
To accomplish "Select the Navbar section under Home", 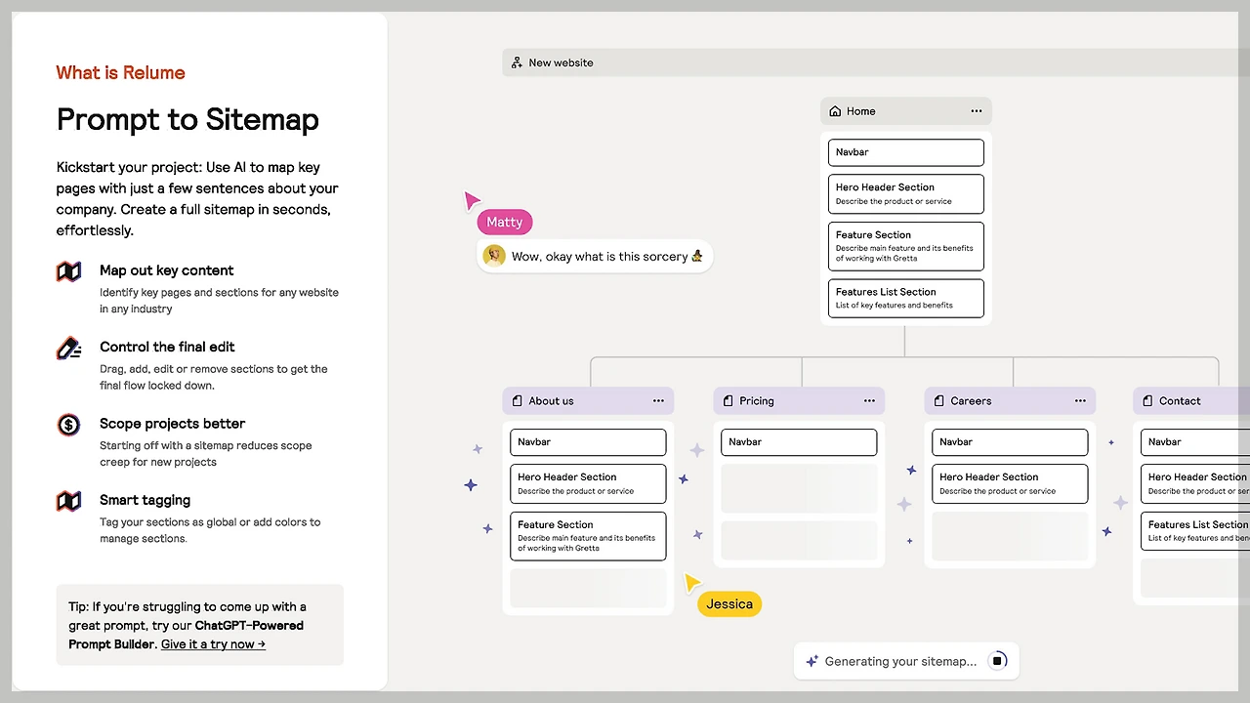I will coord(906,152).
